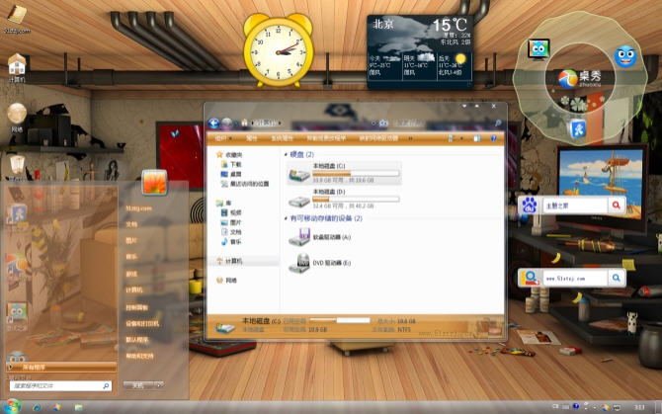This screenshot has width=662, height=414.
Task: Click the 北京 weather gadget
Action: click(419, 51)
